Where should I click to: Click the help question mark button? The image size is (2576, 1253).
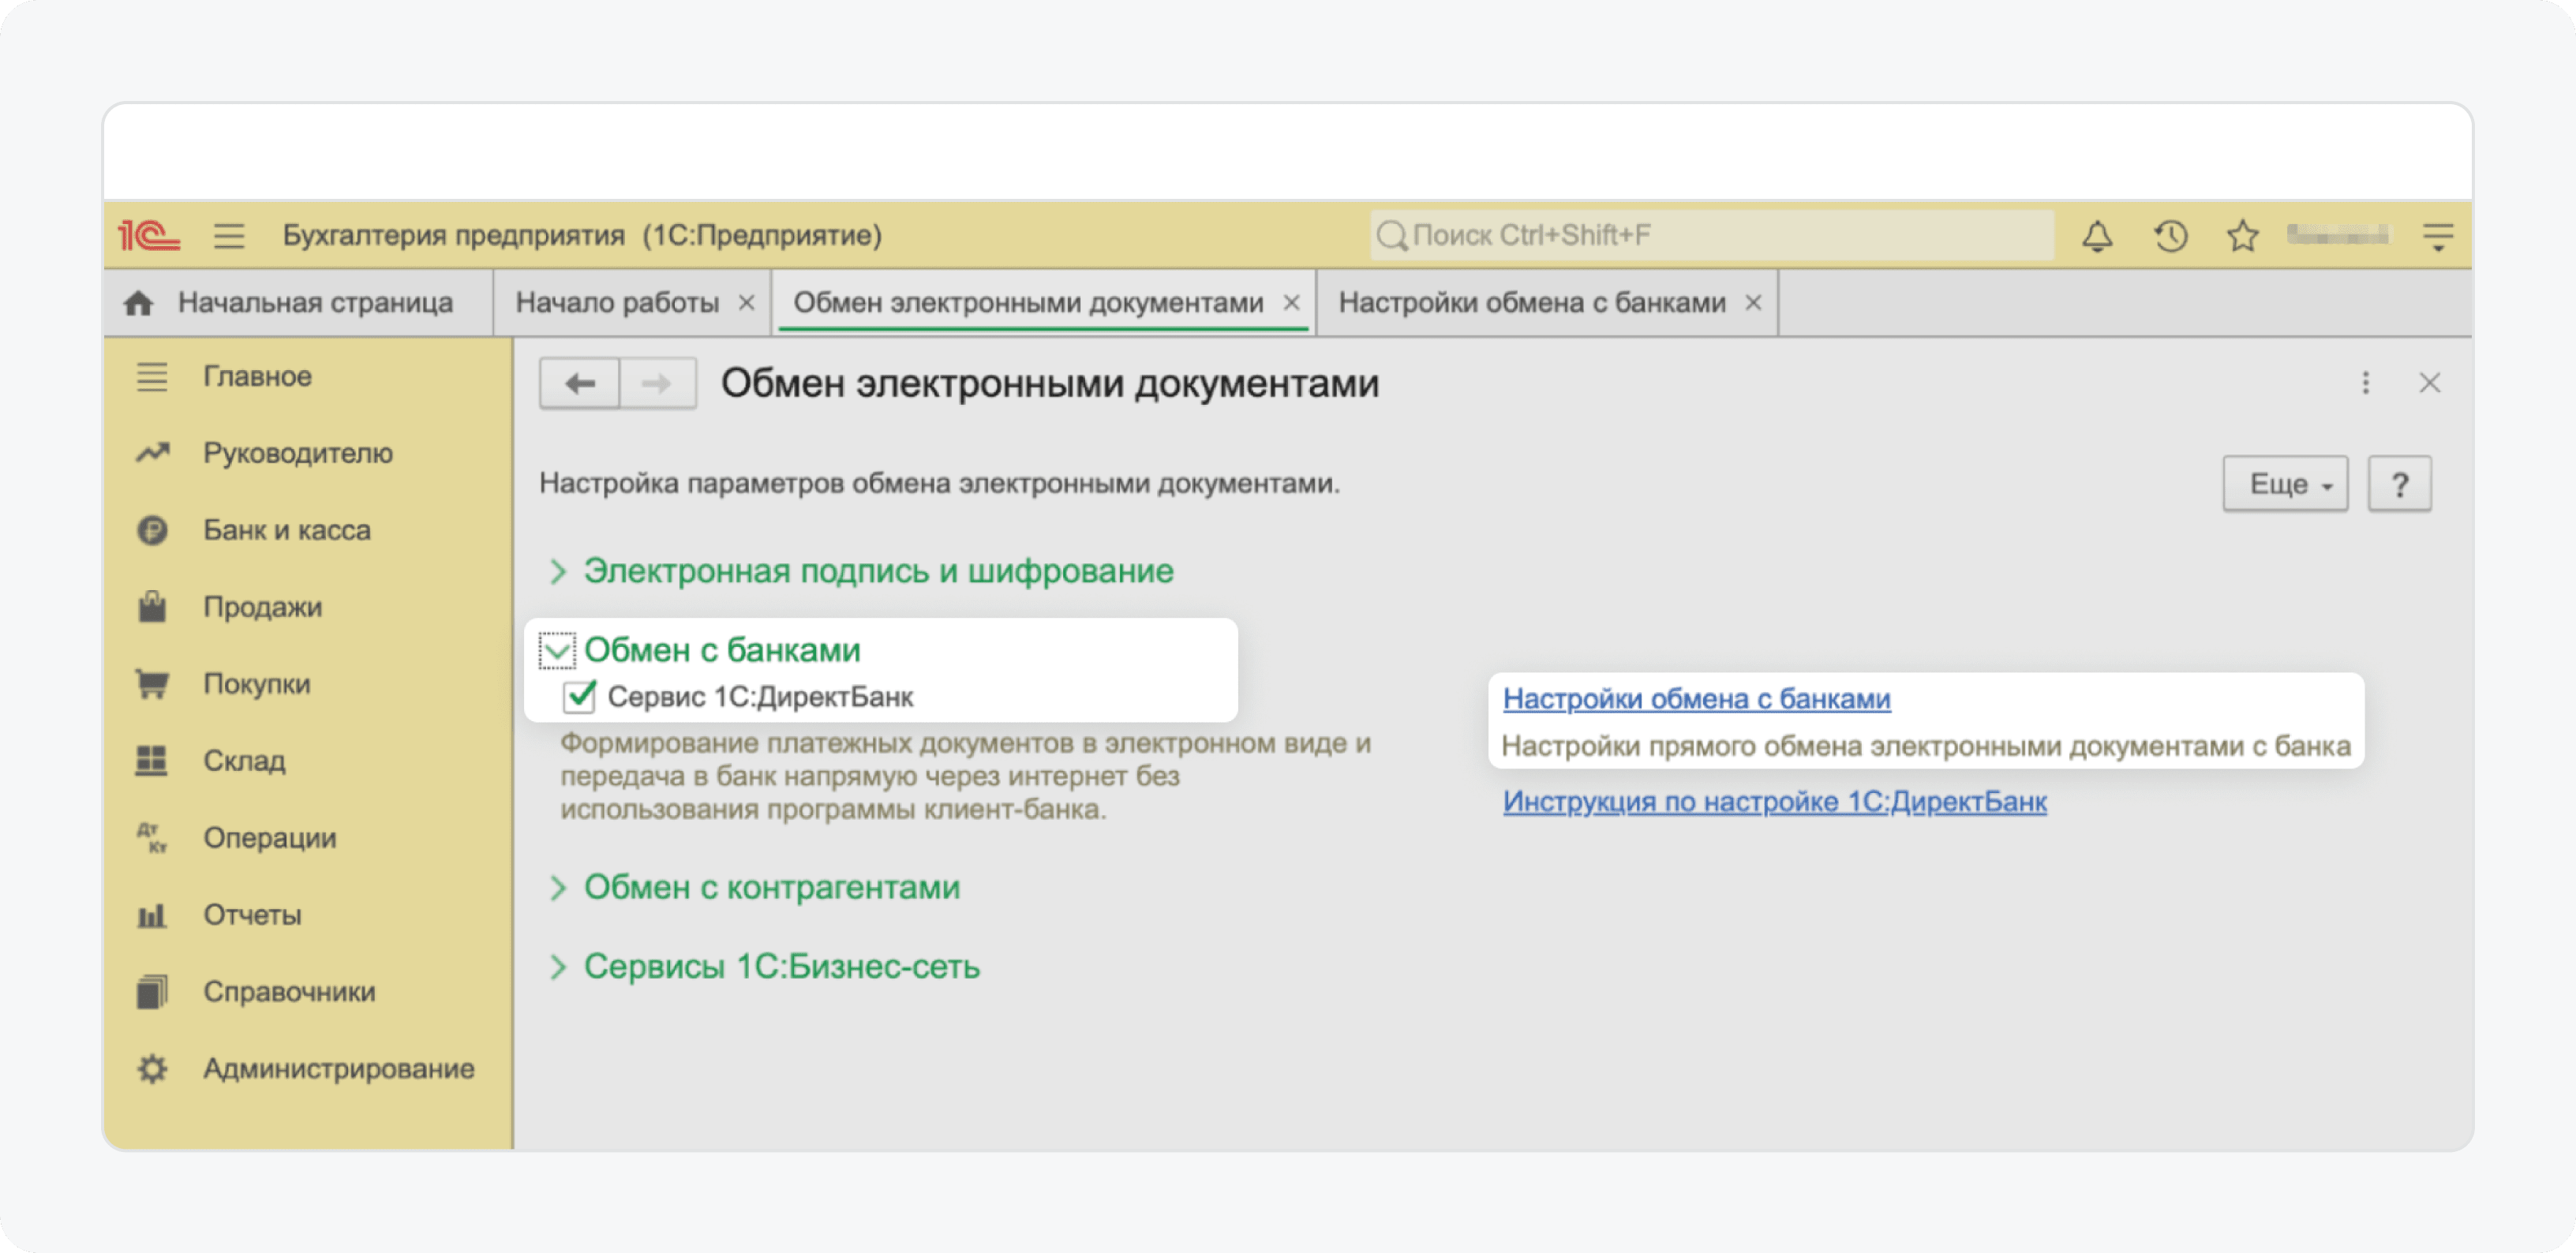[x=2399, y=485]
